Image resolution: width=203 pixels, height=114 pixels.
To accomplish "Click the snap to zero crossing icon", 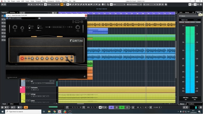I will pyautogui.click(x=108, y=4).
